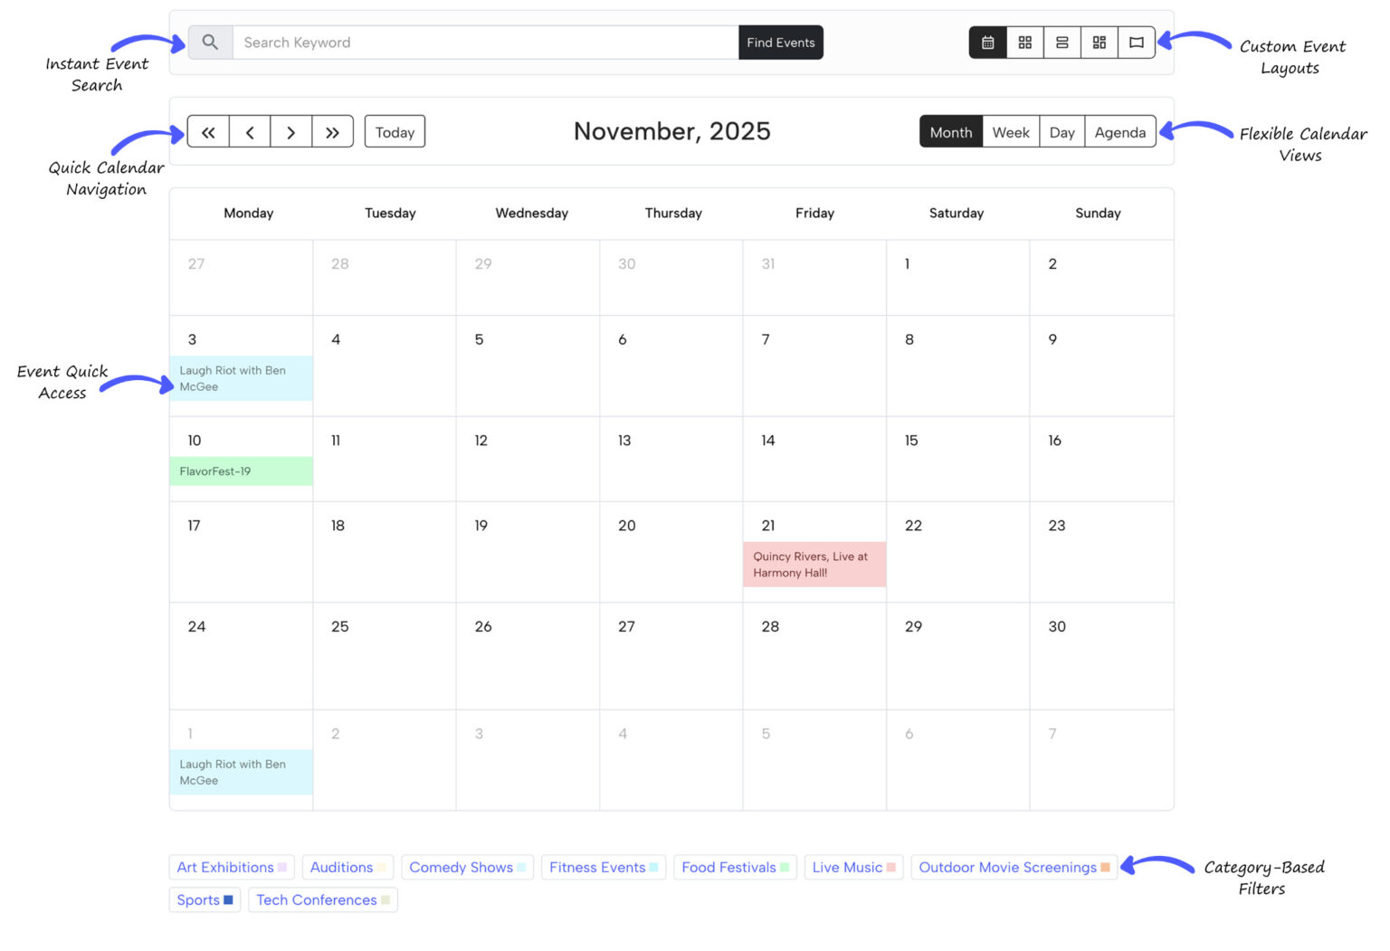
Task: Click the Find Events button
Action: point(780,42)
